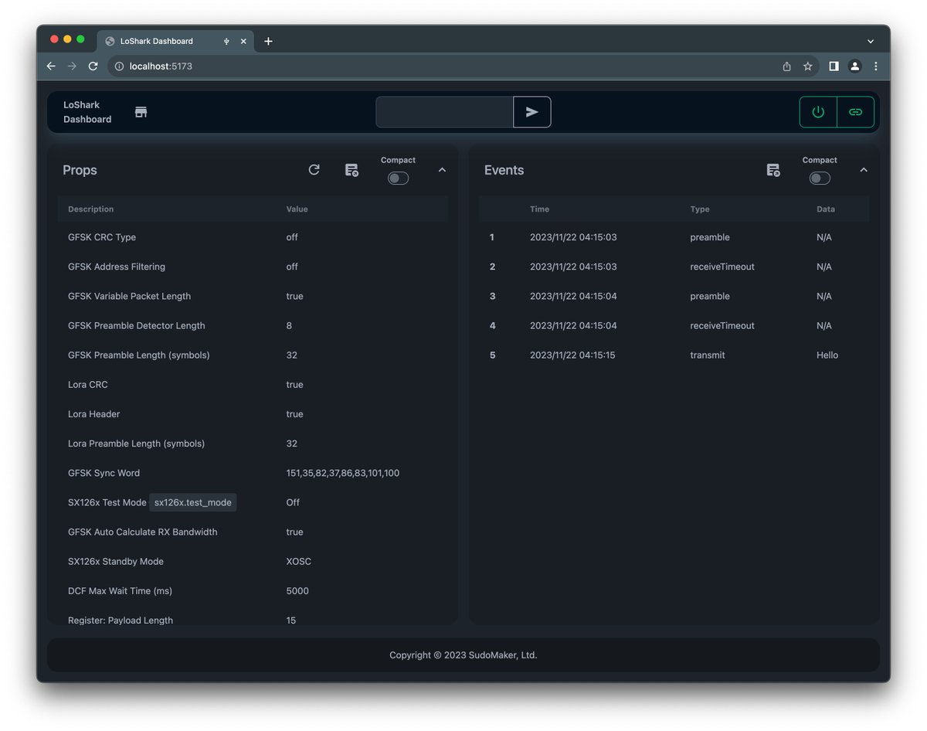Refresh the Props panel
Viewport: 927px width, 731px height.
click(314, 170)
